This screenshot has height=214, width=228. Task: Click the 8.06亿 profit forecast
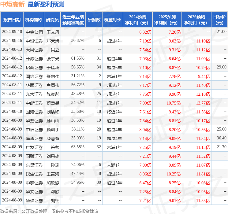point(145,174)
